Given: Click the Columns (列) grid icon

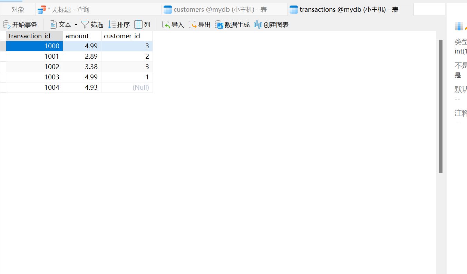Looking at the screenshot, I should [x=138, y=25].
